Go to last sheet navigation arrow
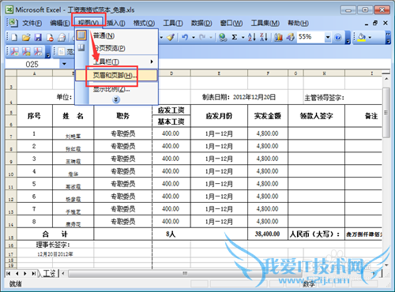The height and width of the screenshot is (292, 395). point(34,273)
